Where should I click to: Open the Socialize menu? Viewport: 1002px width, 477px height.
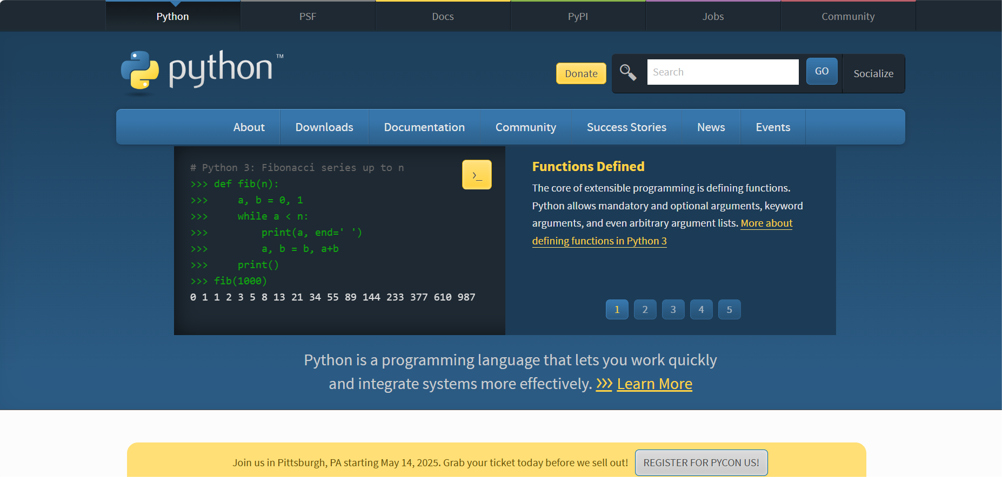873,73
